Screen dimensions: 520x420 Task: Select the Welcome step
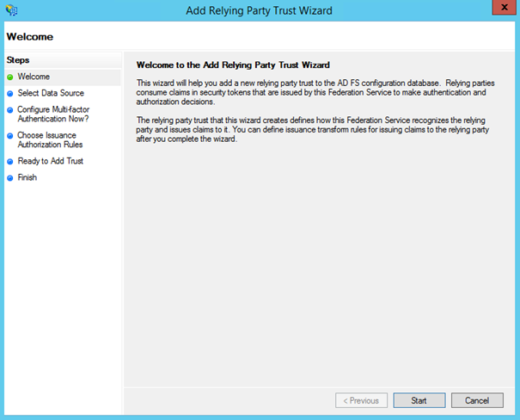[x=34, y=77]
